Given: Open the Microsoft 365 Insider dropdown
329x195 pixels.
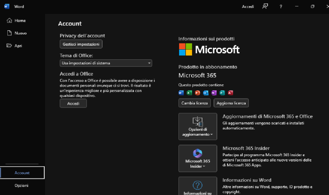Looking at the screenshot, I should pyautogui.click(x=198, y=158).
